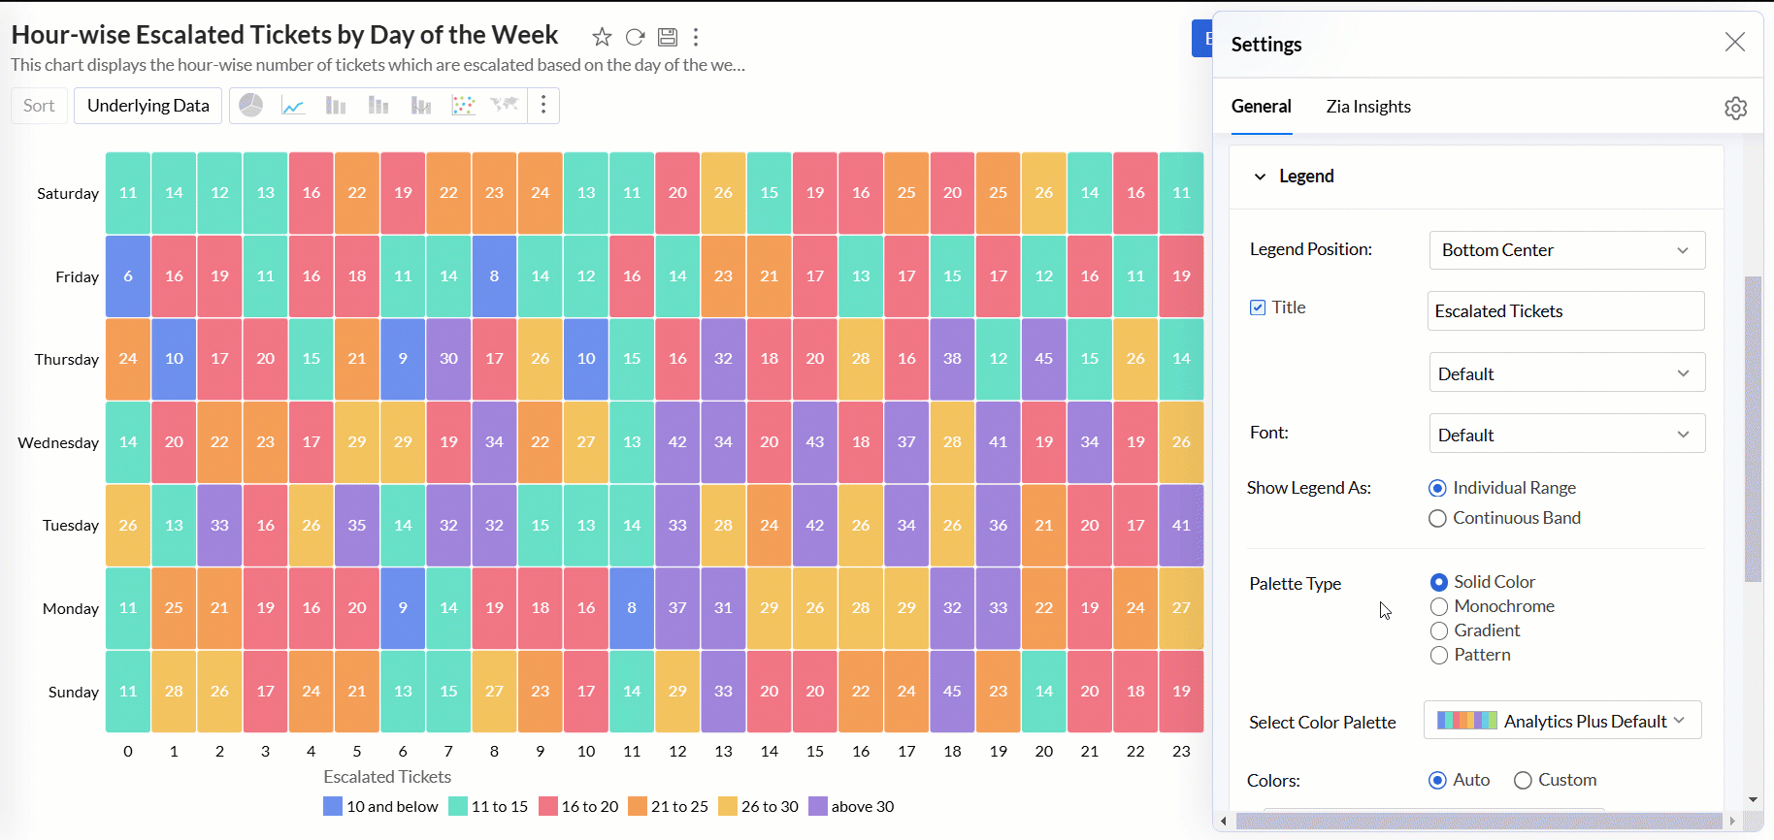This screenshot has width=1774, height=840.
Task: Select the Continuous Band legend option
Action: tap(1438, 519)
